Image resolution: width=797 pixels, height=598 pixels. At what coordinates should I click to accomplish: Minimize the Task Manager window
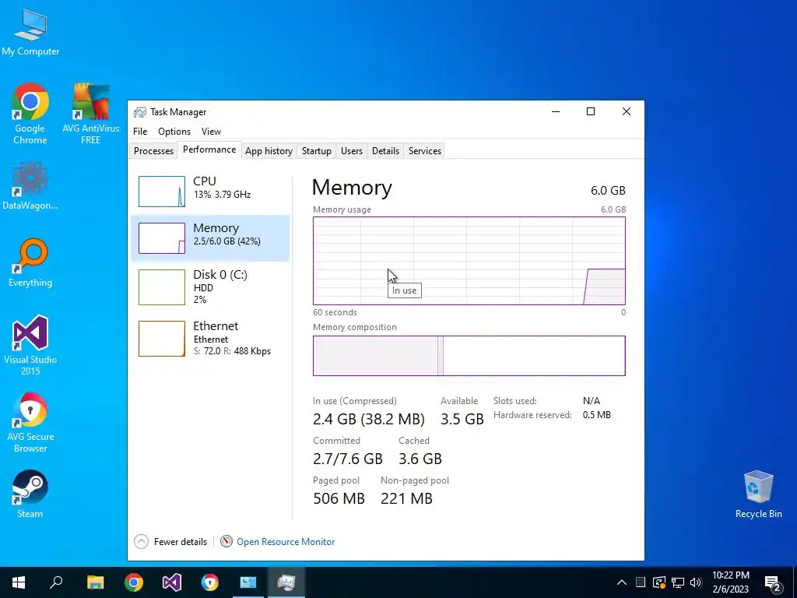tap(556, 111)
